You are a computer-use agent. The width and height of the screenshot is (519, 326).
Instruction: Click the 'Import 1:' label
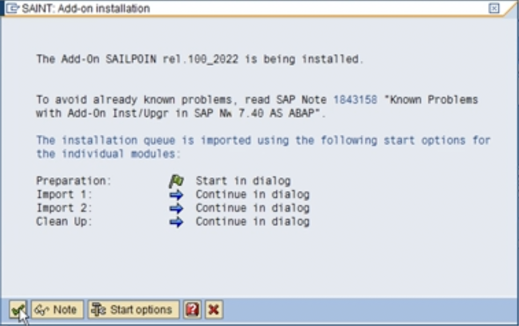tap(64, 195)
